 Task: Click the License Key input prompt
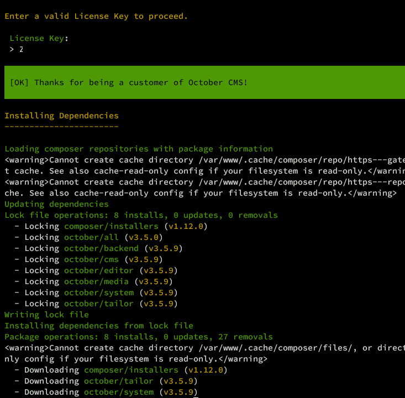(21, 49)
